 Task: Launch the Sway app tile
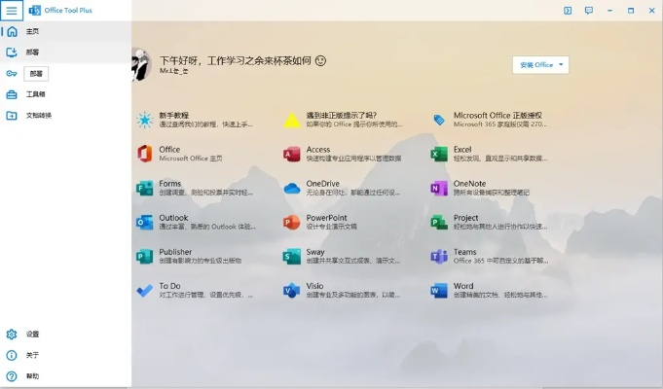(x=342, y=257)
